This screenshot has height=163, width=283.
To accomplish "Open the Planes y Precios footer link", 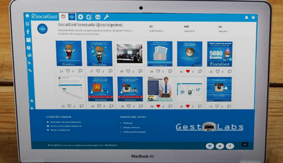I will pyautogui.click(x=132, y=127).
